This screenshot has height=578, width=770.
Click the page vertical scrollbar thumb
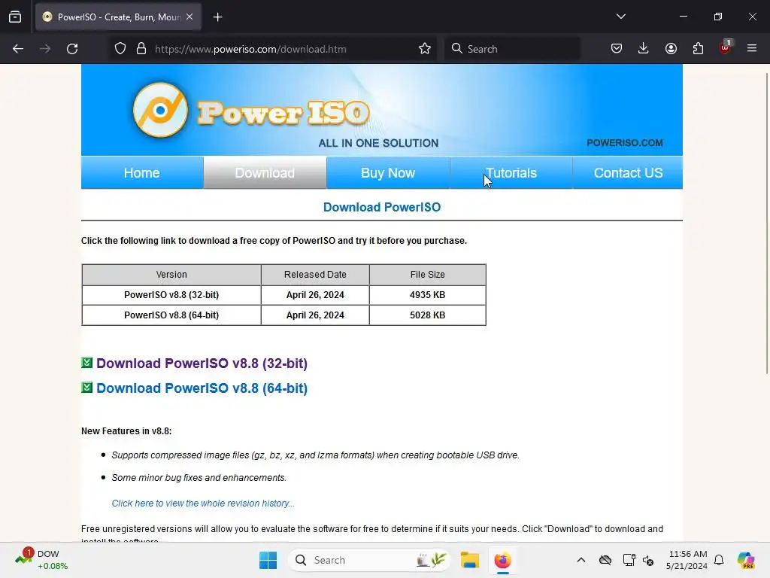coord(767,223)
